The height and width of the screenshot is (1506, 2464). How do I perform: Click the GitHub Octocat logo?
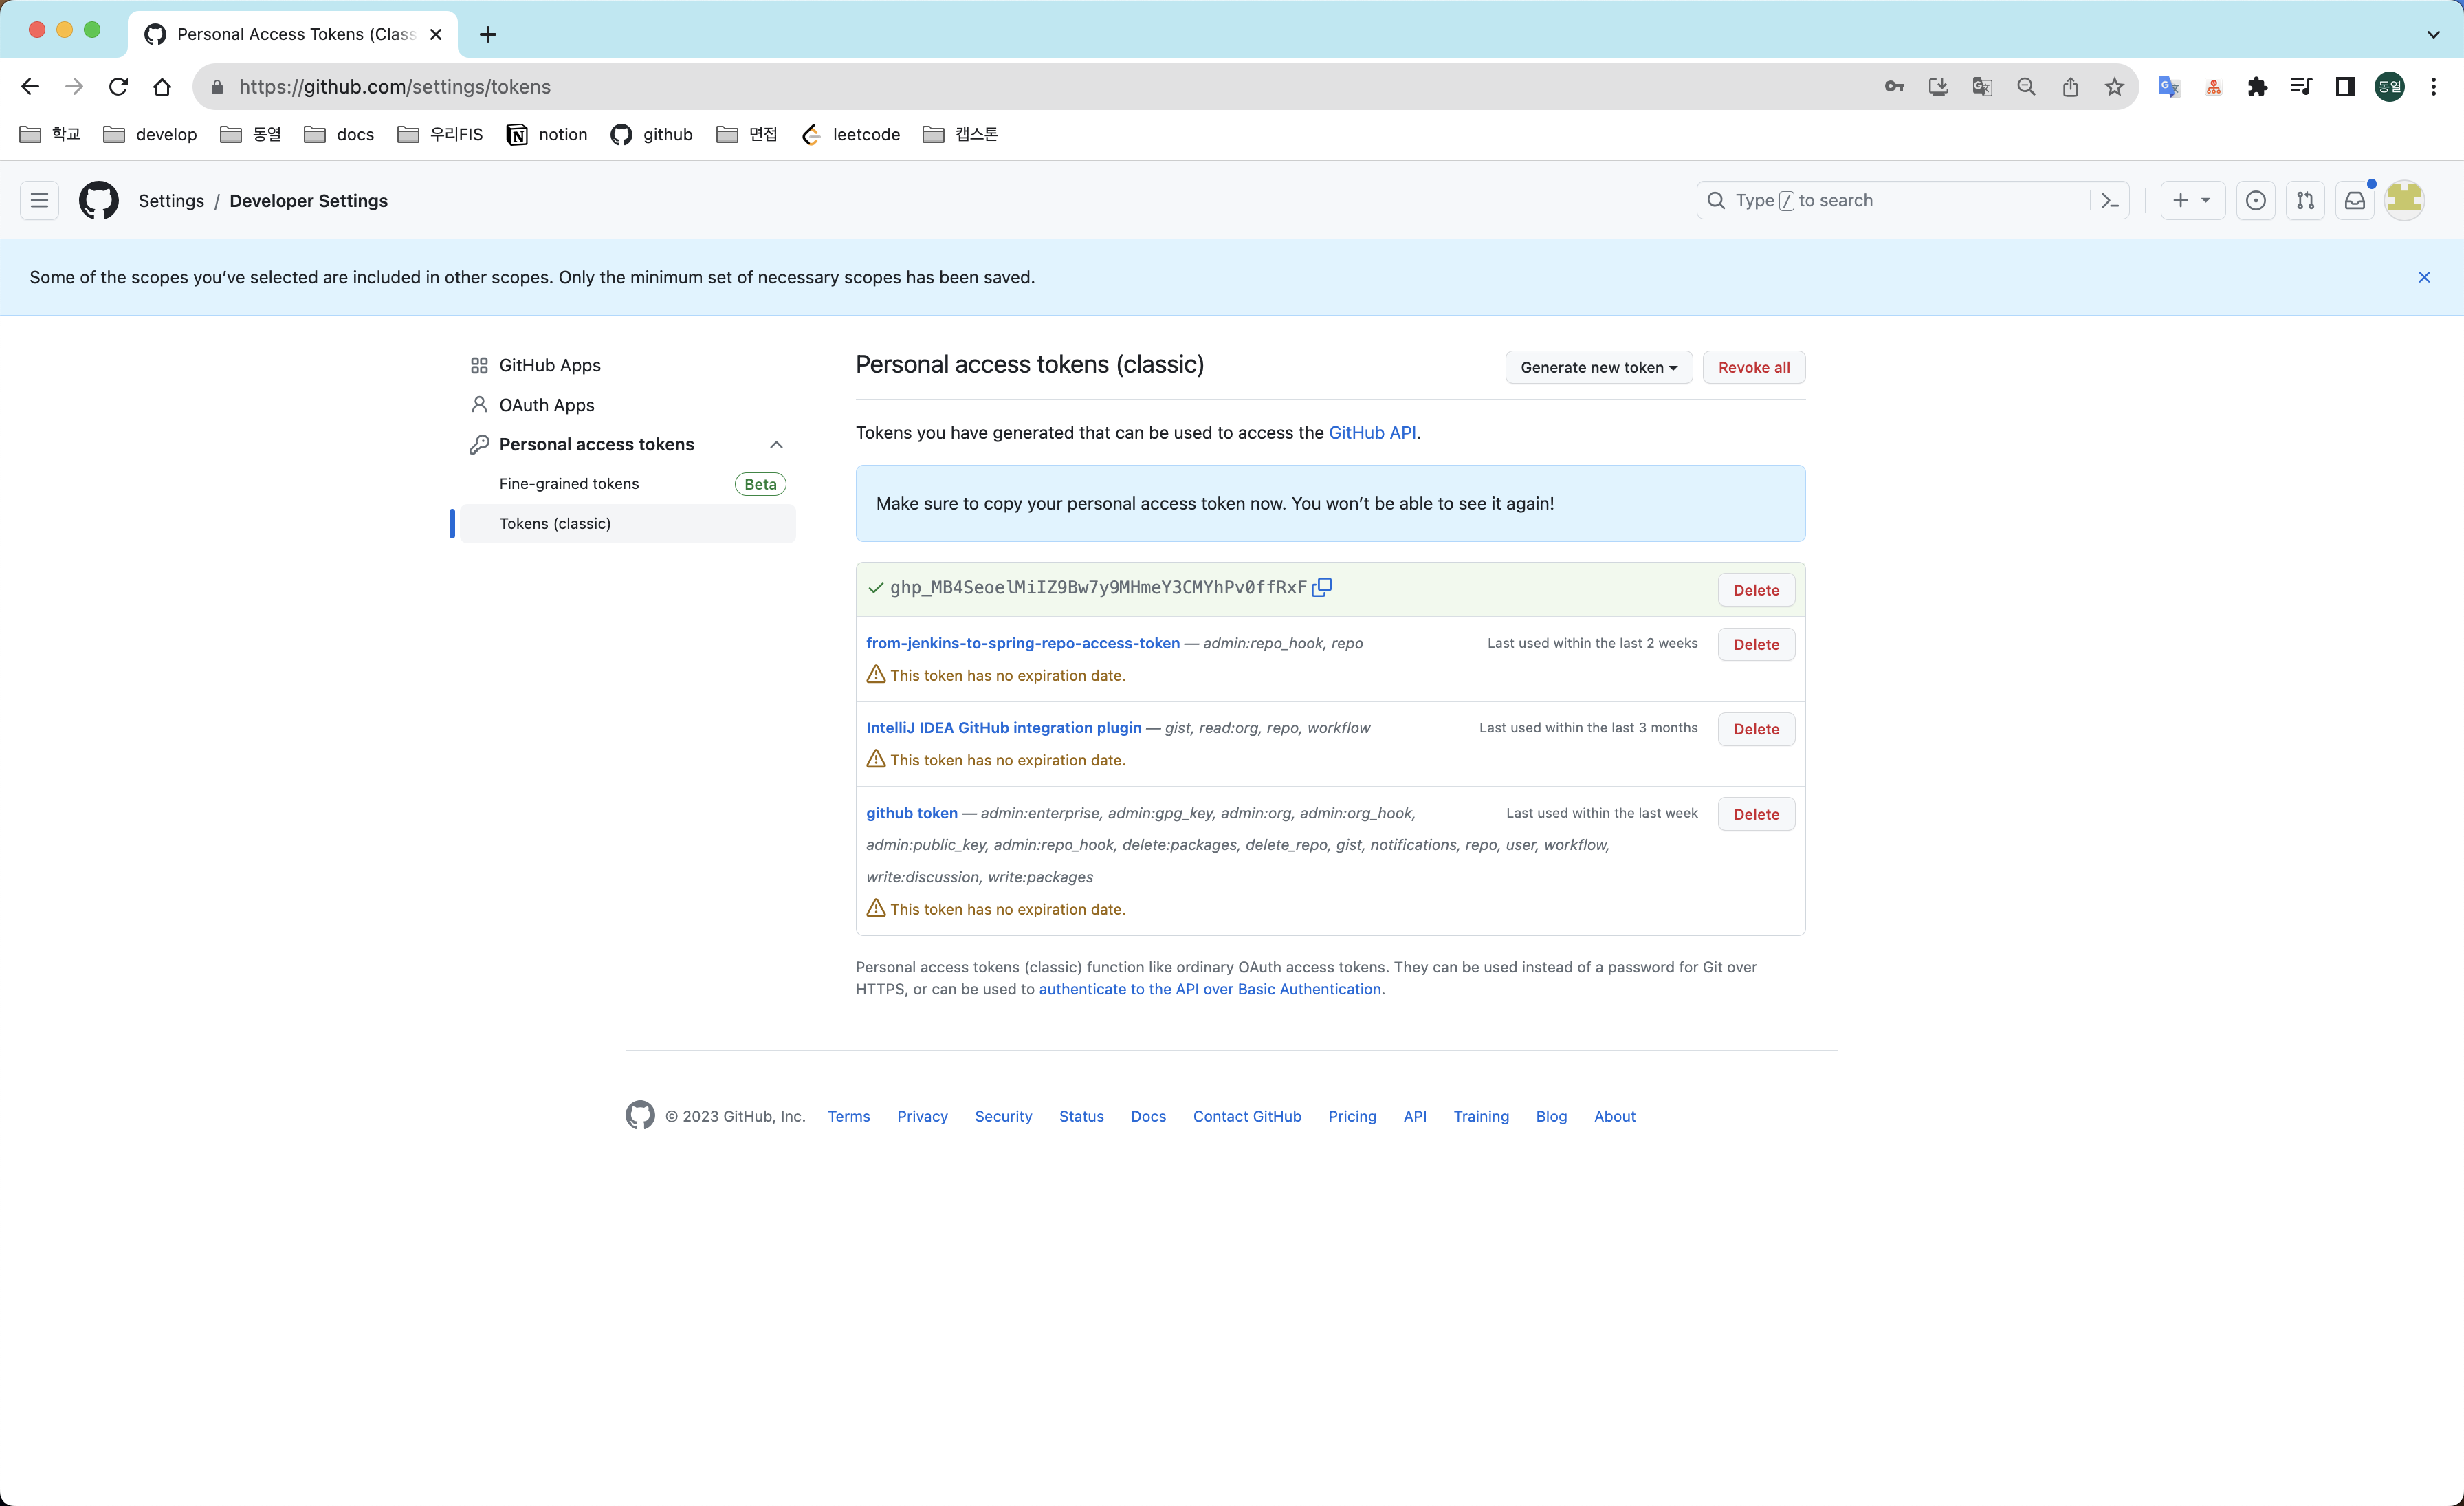click(99, 201)
